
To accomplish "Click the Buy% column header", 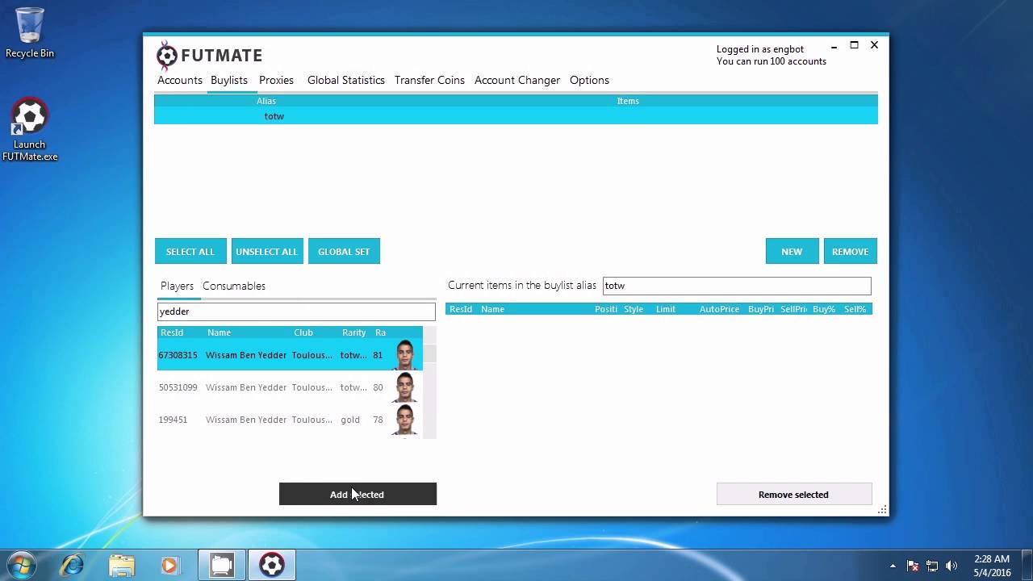I will pyautogui.click(x=824, y=309).
